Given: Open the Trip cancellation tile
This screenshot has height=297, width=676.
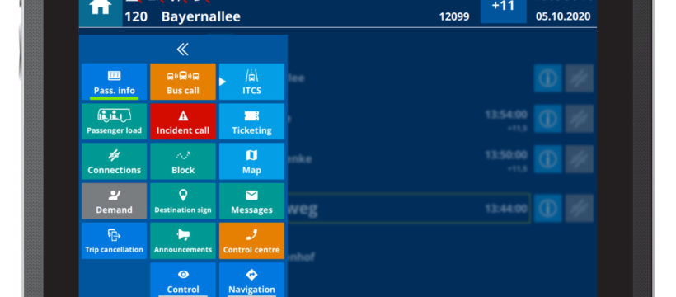Looking at the screenshot, I should coord(115,240).
